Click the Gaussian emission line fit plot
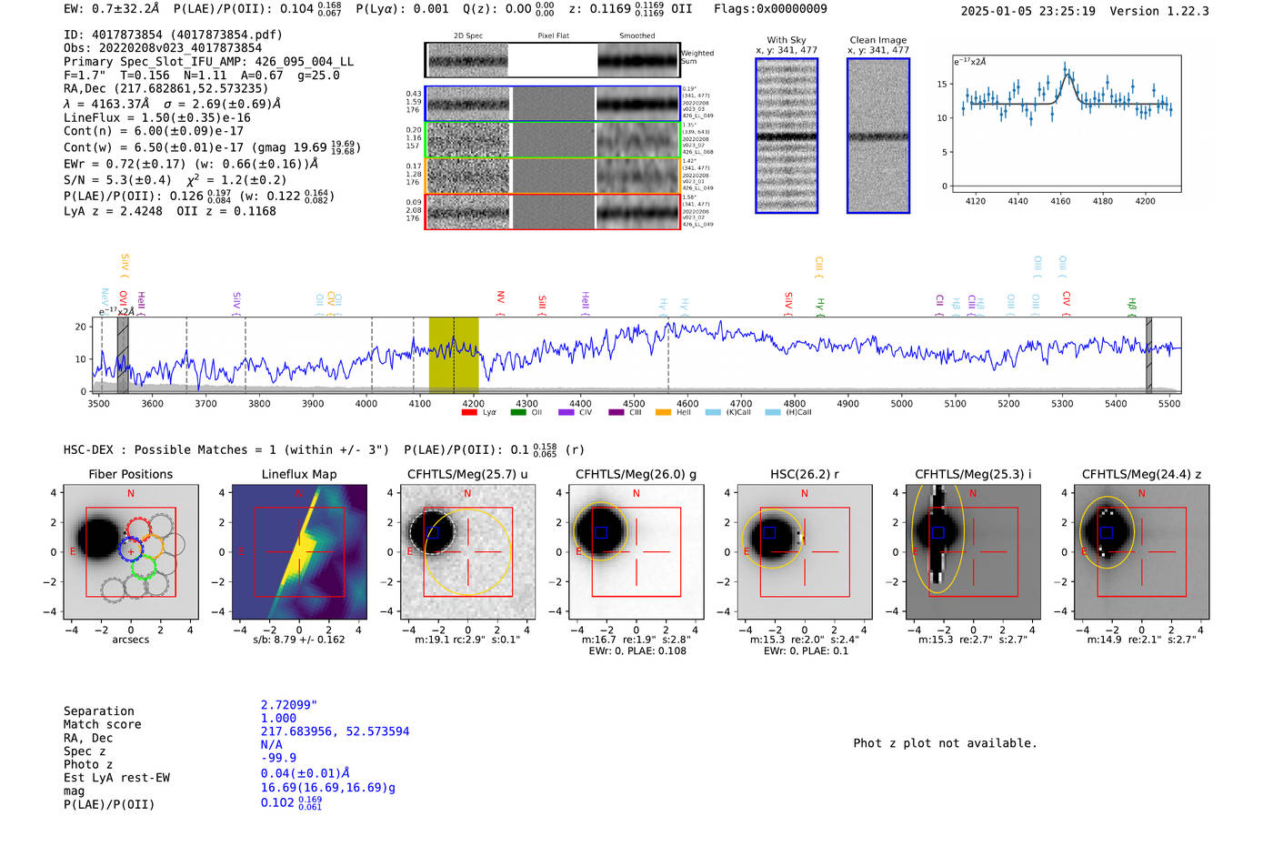 pyautogui.click(x=1067, y=124)
